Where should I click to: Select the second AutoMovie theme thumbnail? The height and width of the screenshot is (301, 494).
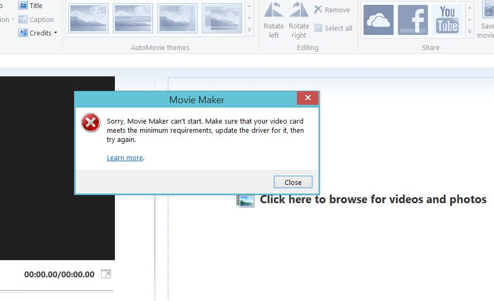(x=133, y=18)
